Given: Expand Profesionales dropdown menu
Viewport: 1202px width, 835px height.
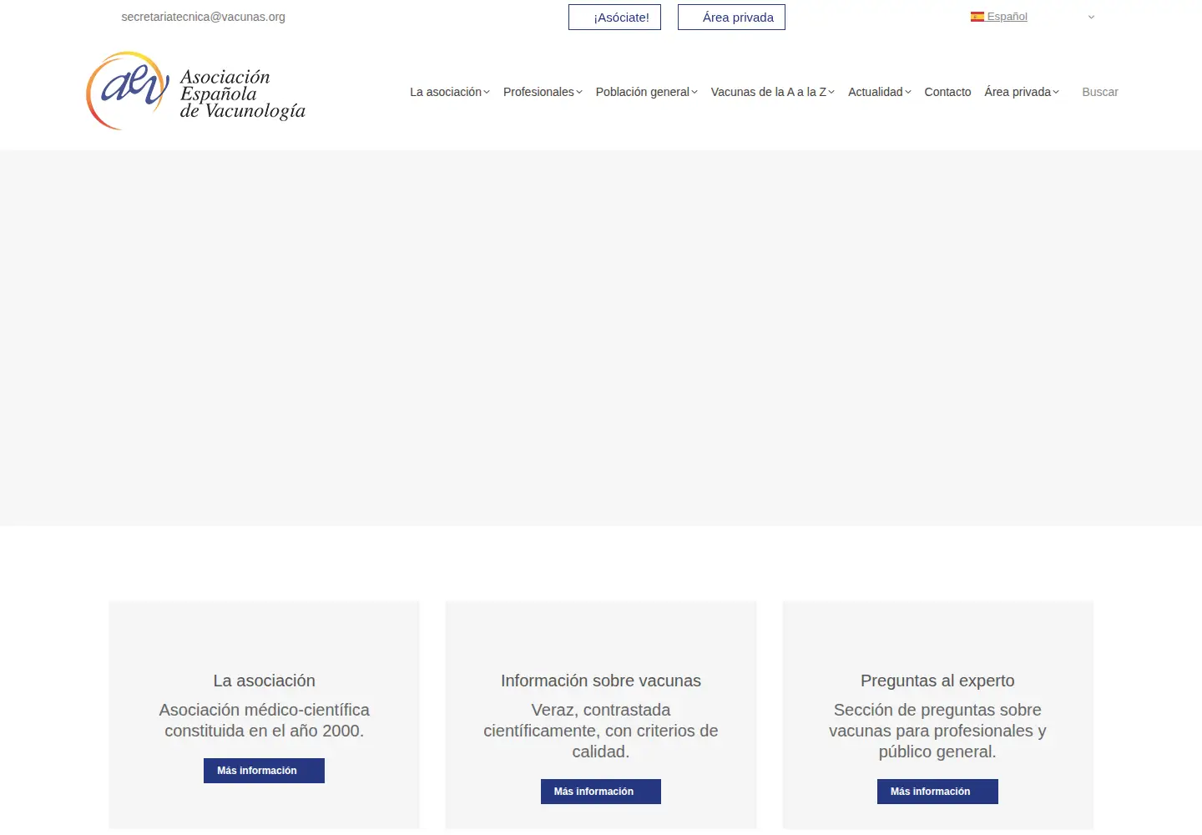Looking at the screenshot, I should (543, 92).
